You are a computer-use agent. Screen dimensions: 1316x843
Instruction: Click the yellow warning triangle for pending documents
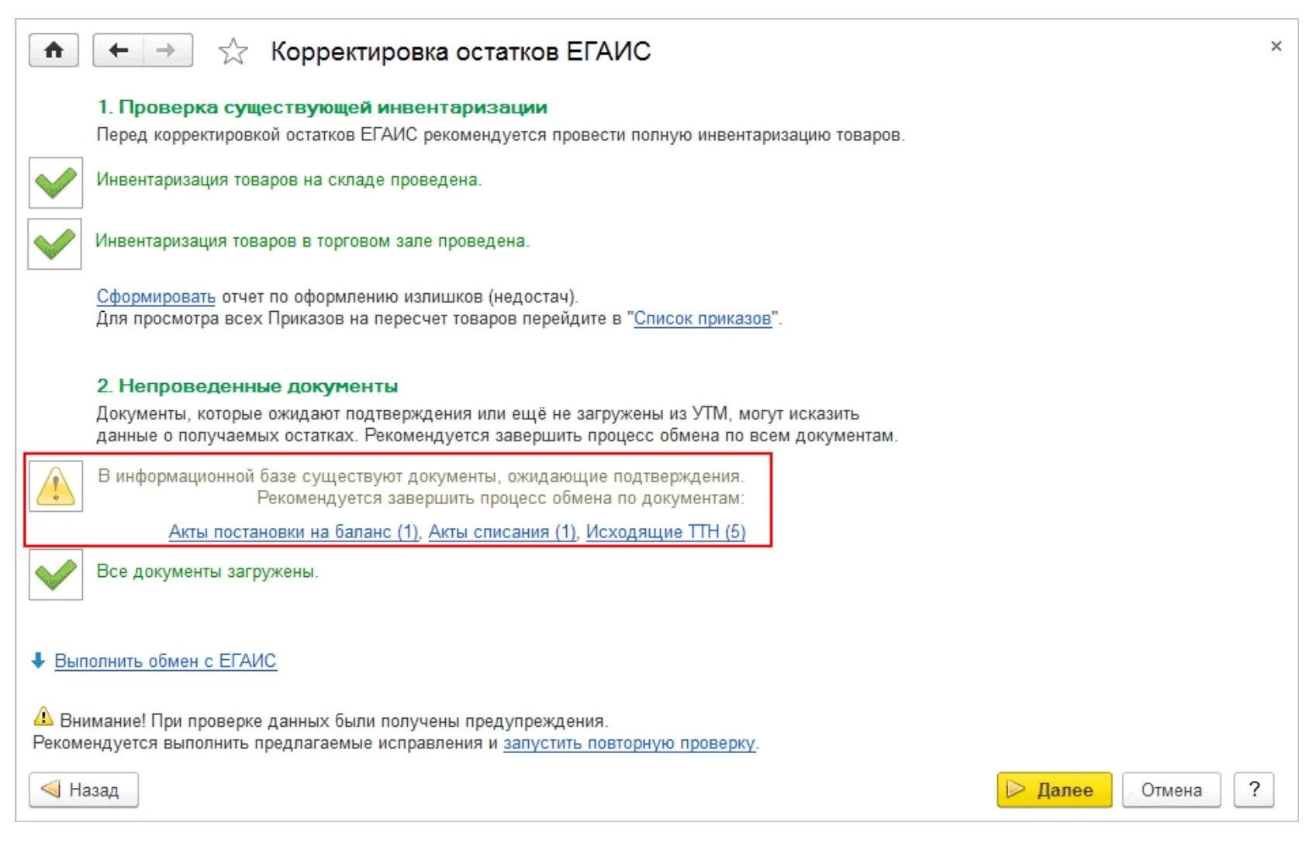(56, 486)
